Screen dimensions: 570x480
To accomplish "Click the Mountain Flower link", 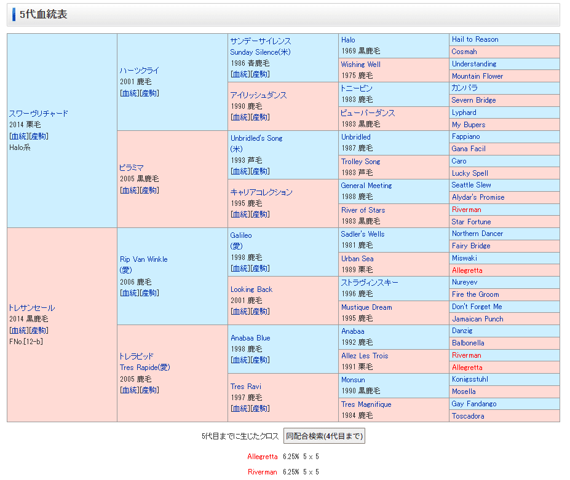I will coord(477,76).
